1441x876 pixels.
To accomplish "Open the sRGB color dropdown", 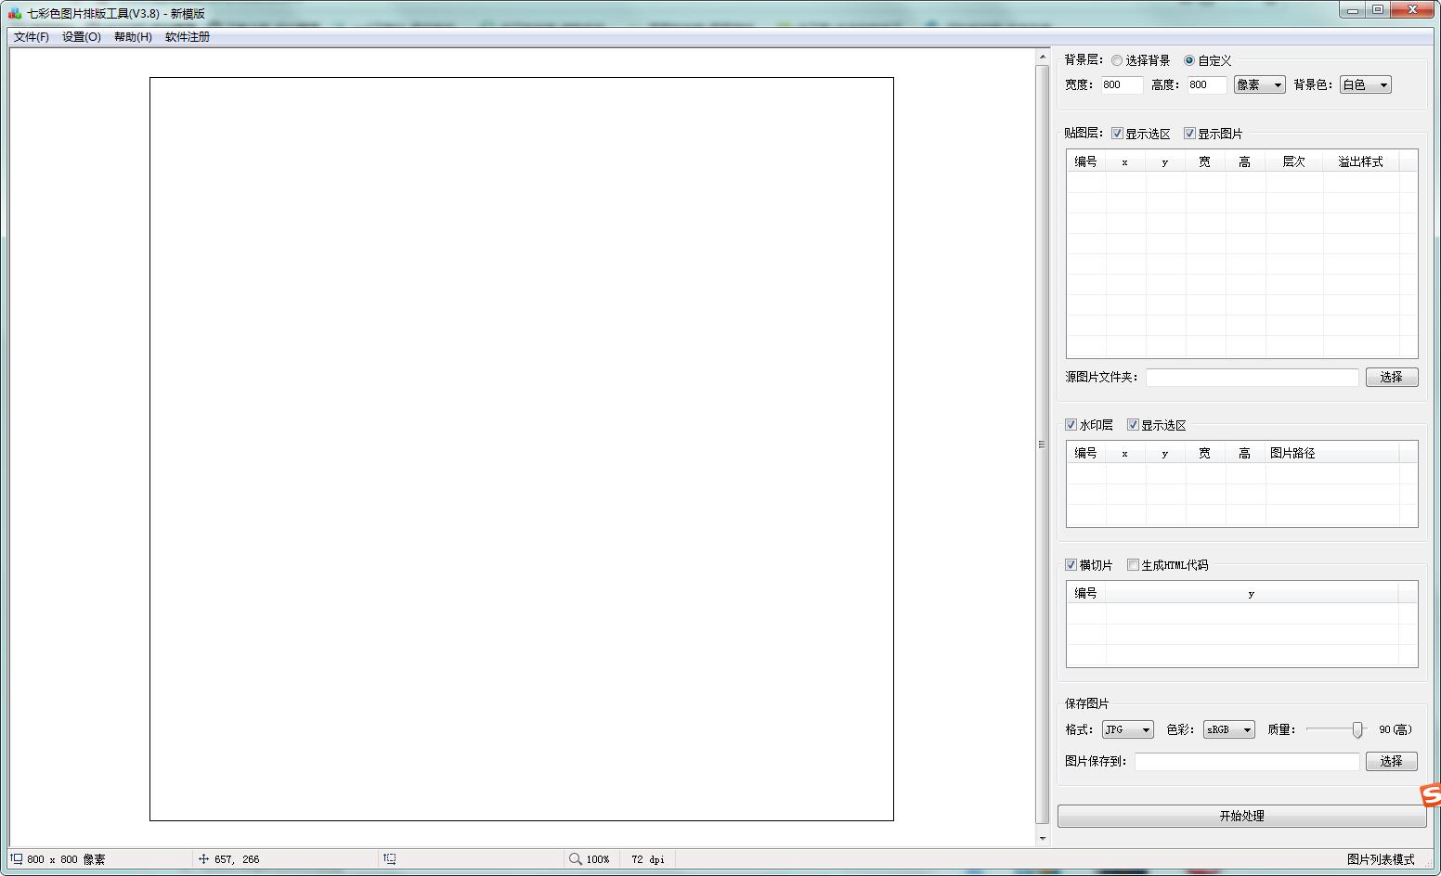I will tap(1229, 729).
